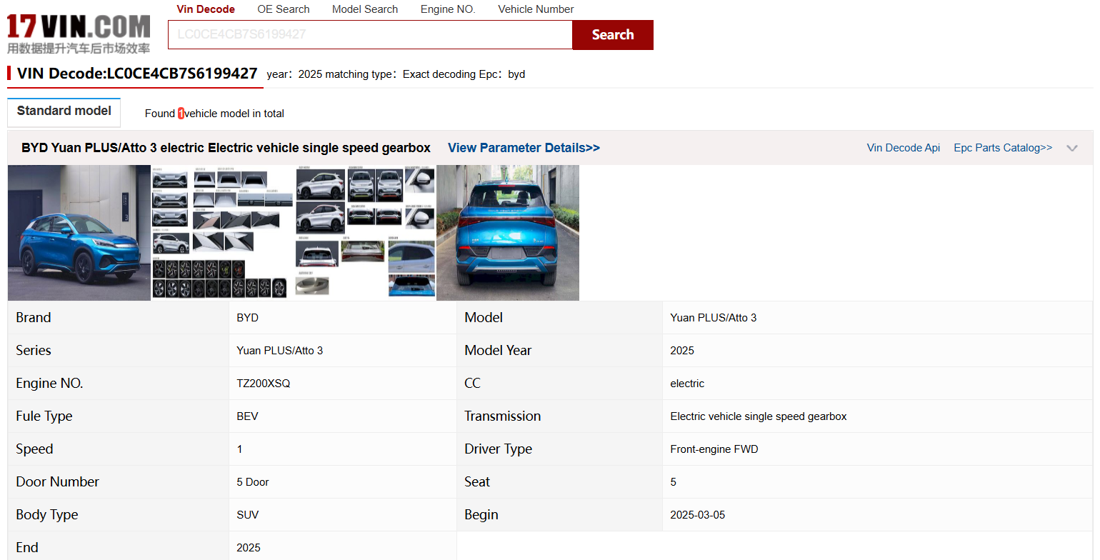Collapse the vehicle details chevron arrow
Screen dimensions: 1100x560
click(1071, 149)
